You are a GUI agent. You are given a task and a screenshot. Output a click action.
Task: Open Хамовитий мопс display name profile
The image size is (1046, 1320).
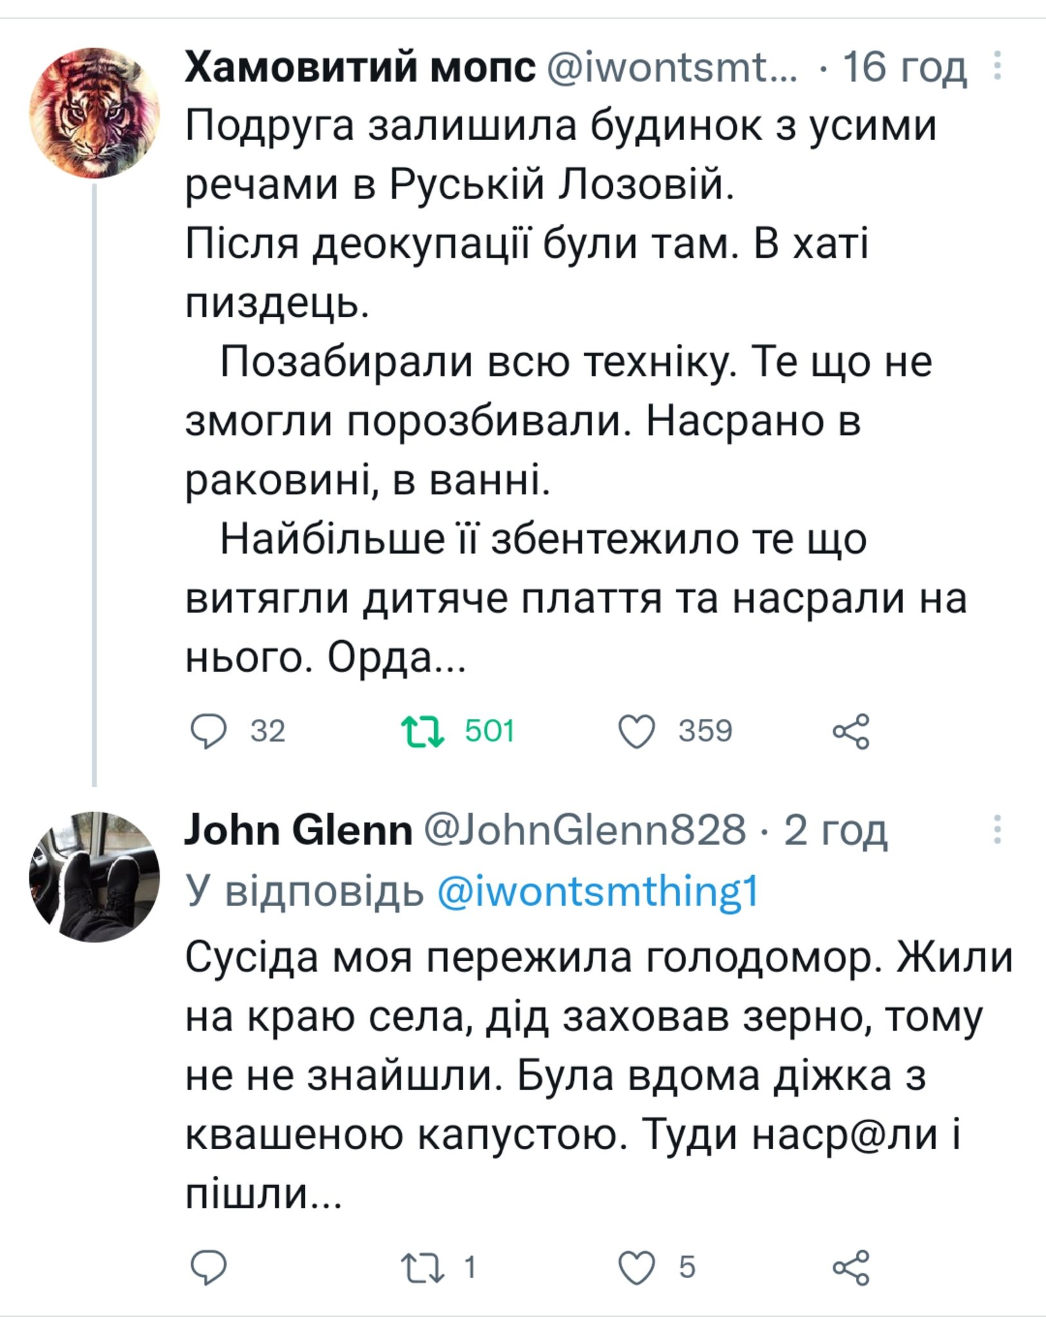click(359, 67)
